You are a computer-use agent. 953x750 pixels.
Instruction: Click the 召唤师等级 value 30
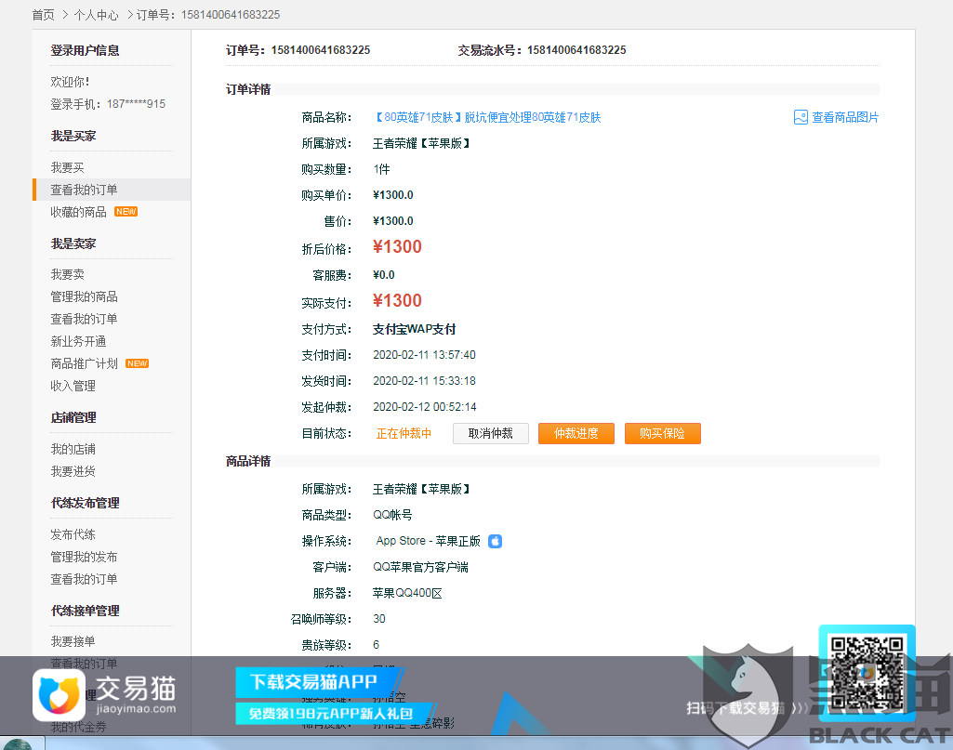[x=379, y=619]
